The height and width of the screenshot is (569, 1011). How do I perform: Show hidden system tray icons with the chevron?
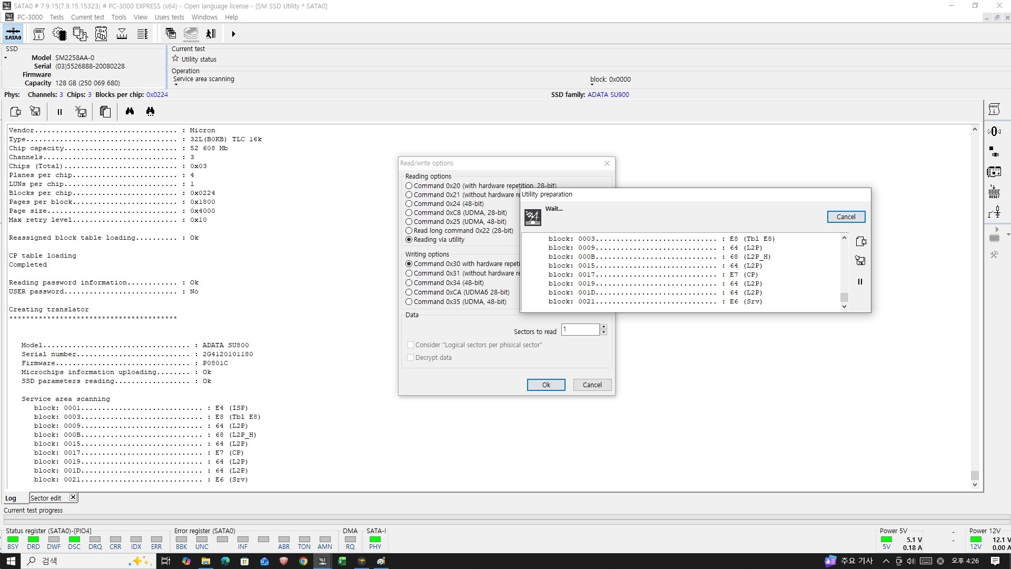point(886,561)
